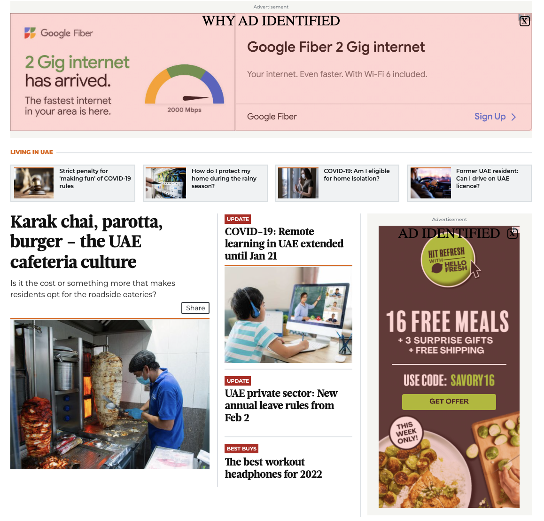Open the LIVING IN UAE section
Screen dimensions: 544x521
(x=31, y=152)
